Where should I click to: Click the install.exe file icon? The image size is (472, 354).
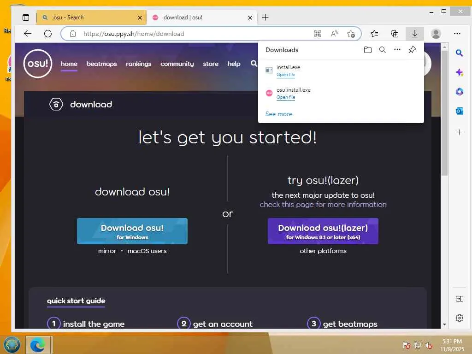pyautogui.click(x=269, y=71)
